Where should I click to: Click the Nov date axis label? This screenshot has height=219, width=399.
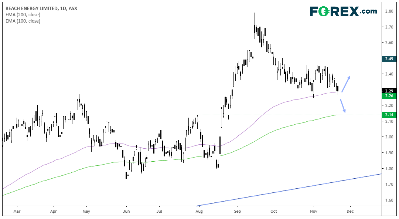click(314, 211)
